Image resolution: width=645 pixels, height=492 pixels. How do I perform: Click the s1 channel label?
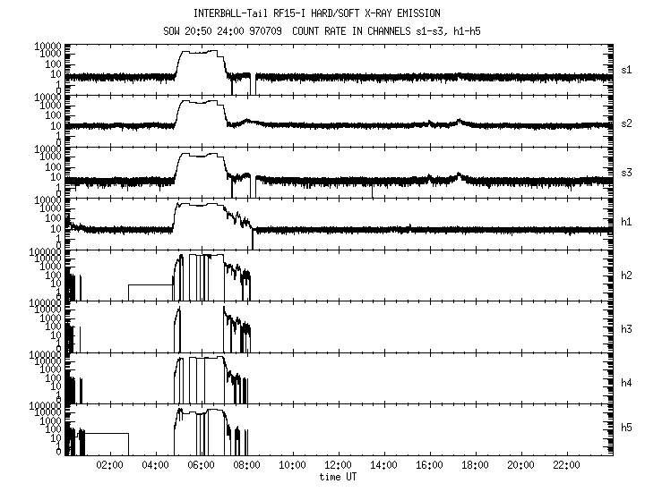coord(626,68)
